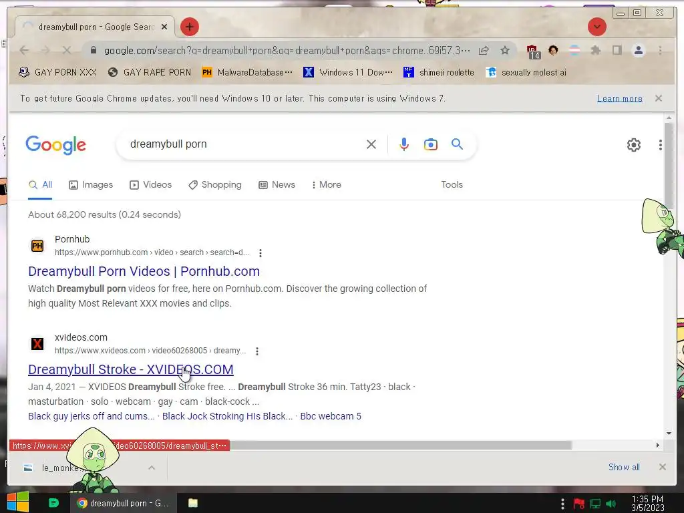Open About this result dots beside xvideos.com URL

257,351
